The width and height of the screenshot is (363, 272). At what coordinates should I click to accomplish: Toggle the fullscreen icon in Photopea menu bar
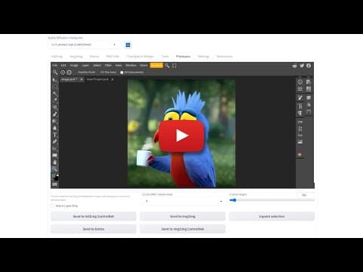click(x=174, y=66)
